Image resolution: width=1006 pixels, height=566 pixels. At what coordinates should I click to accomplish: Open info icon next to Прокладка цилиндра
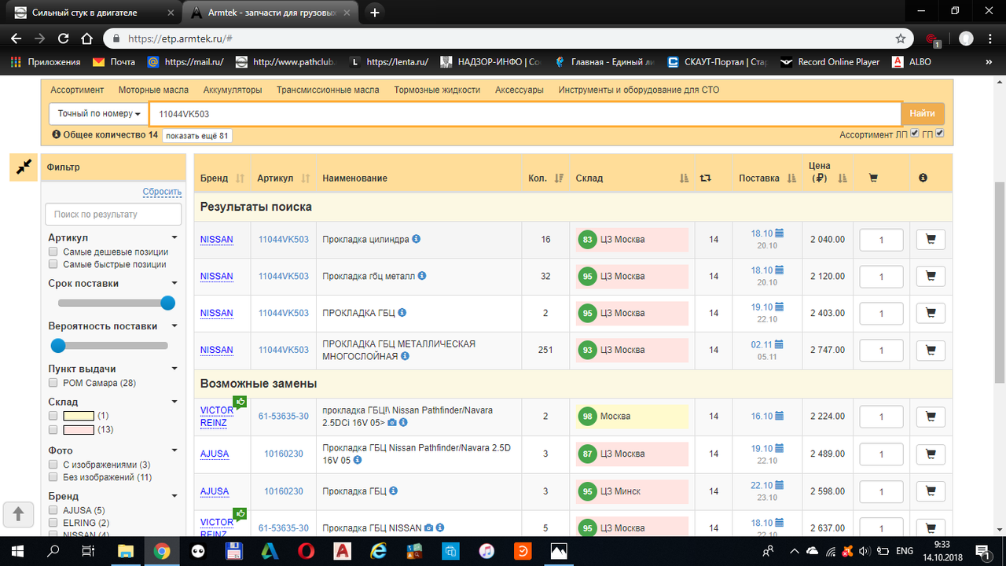coord(417,239)
